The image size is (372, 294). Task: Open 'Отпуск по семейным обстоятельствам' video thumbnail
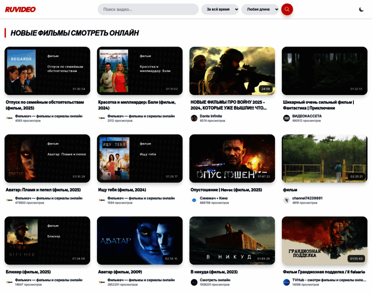(x=47, y=71)
